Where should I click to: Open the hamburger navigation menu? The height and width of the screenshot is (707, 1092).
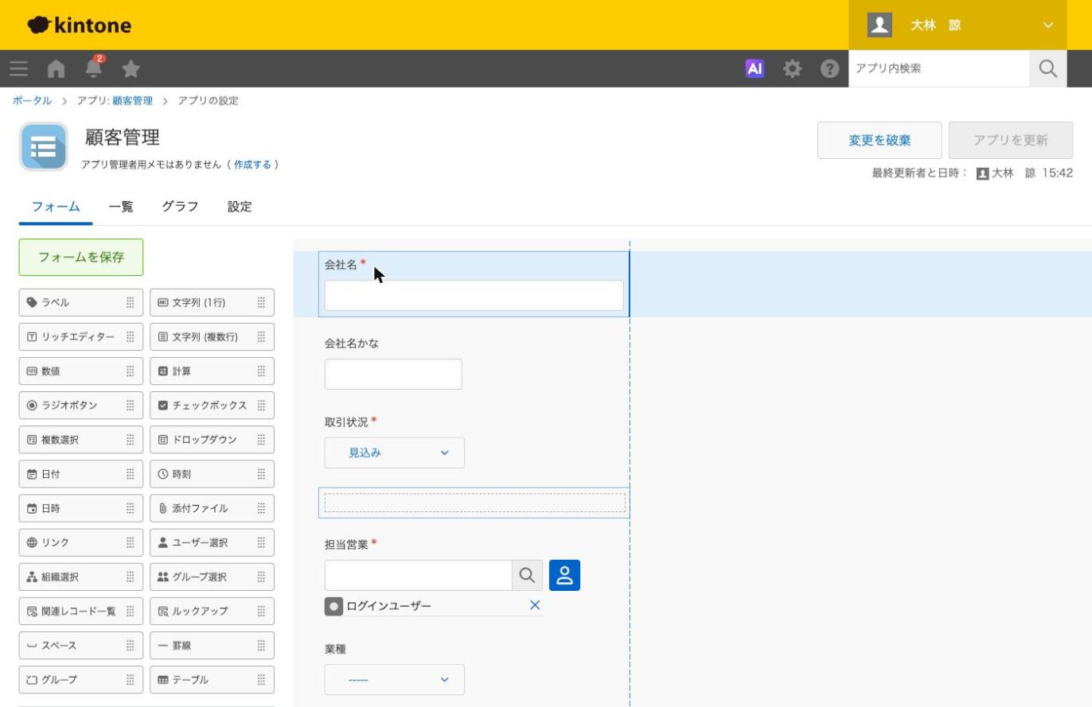(x=19, y=69)
